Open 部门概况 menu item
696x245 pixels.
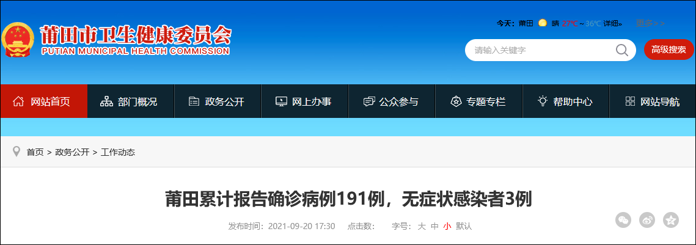[x=131, y=101]
